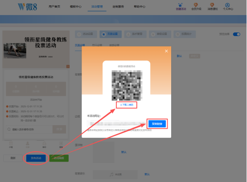Open 帮助中心 in top navigation
Image resolution: width=247 pixels, height=182 pixels.
point(140,7)
